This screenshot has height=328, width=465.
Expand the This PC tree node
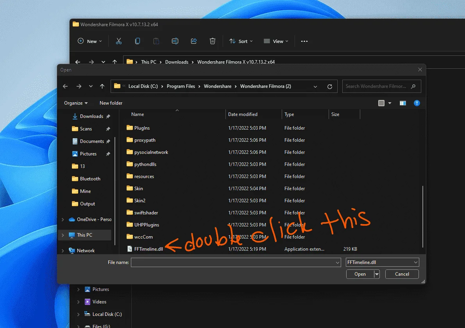(x=63, y=235)
